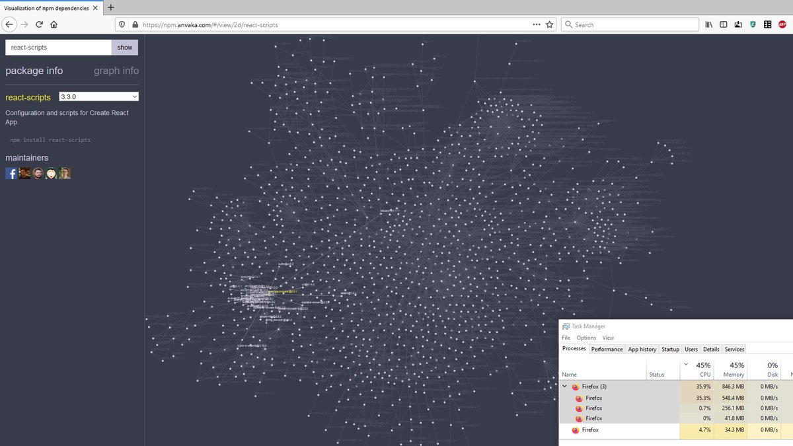This screenshot has width=793, height=446.
Task: Click the npm install react-scripts text
Action: click(50, 140)
